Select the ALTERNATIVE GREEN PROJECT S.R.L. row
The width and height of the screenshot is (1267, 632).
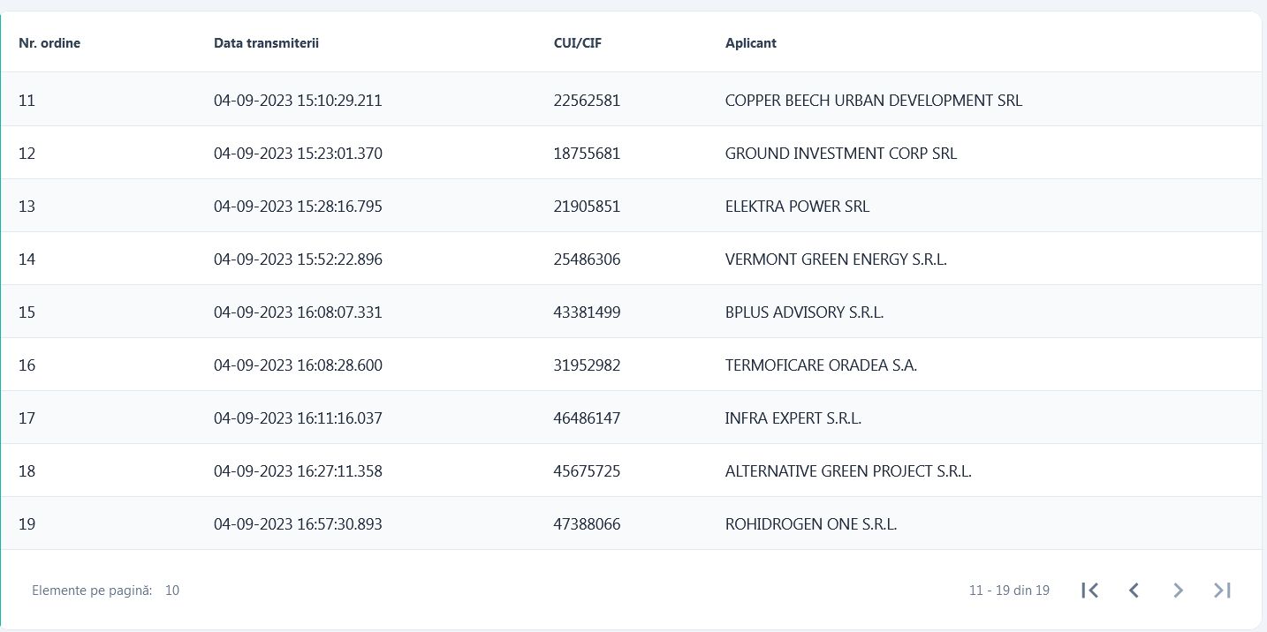(x=848, y=471)
